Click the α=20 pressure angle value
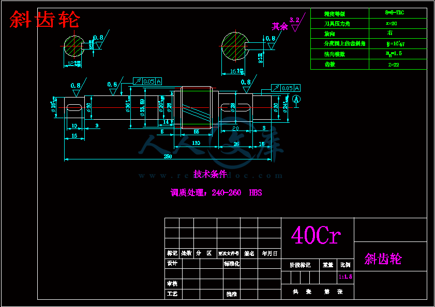Viewport: 435px width, 307px height. (x=392, y=24)
